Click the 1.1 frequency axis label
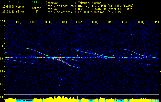 (2, 33)
